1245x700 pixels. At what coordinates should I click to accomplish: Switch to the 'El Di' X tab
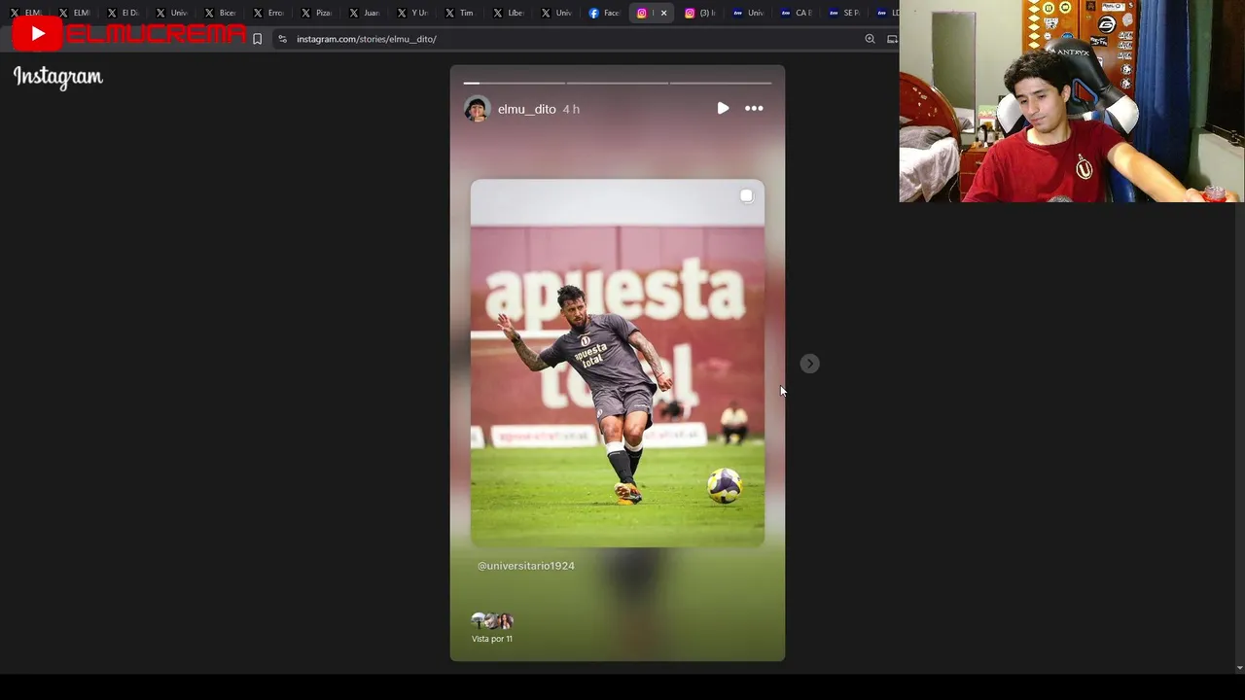[124, 13]
